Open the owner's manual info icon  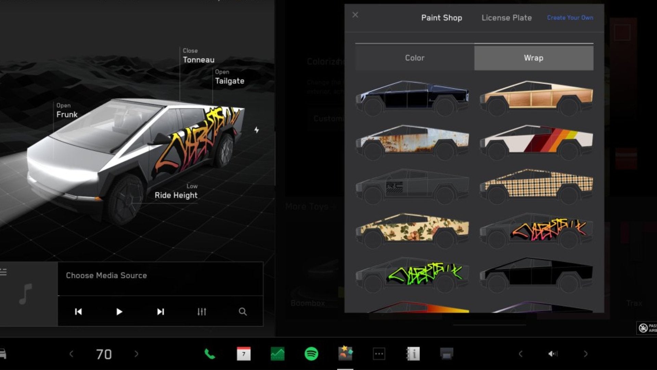413,354
